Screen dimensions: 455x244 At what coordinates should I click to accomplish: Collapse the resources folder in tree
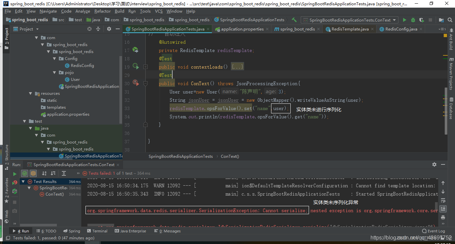coord(31,93)
